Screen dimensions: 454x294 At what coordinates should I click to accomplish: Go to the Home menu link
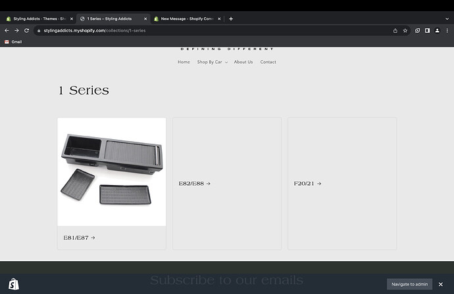tap(184, 62)
